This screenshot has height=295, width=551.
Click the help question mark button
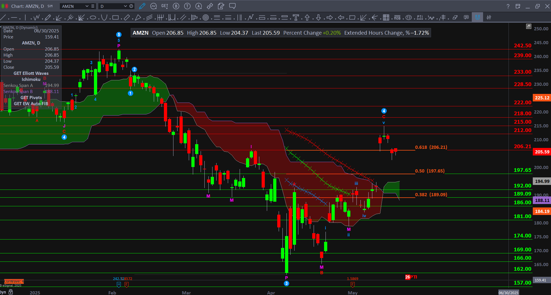click(x=508, y=6)
